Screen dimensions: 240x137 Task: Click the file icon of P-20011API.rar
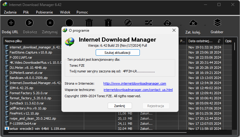point(7,57)
